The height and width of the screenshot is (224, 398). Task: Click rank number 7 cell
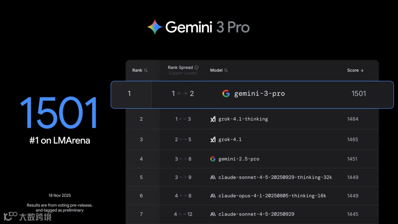tap(141, 214)
